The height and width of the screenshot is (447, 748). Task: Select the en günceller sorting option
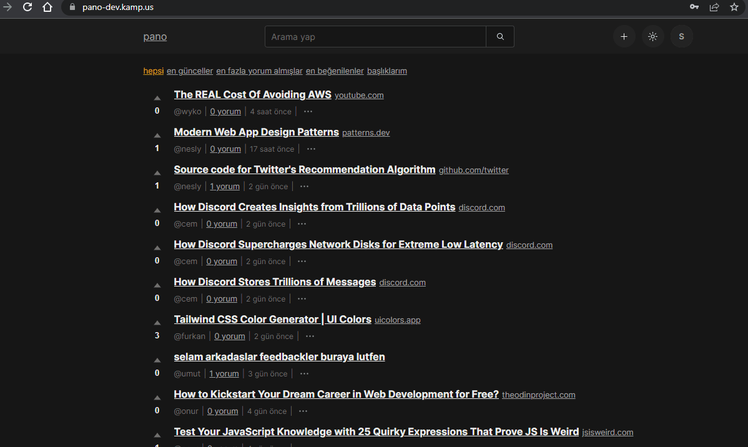coord(189,71)
